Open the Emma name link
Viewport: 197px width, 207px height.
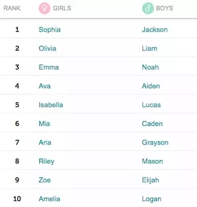pyautogui.click(x=49, y=67)
